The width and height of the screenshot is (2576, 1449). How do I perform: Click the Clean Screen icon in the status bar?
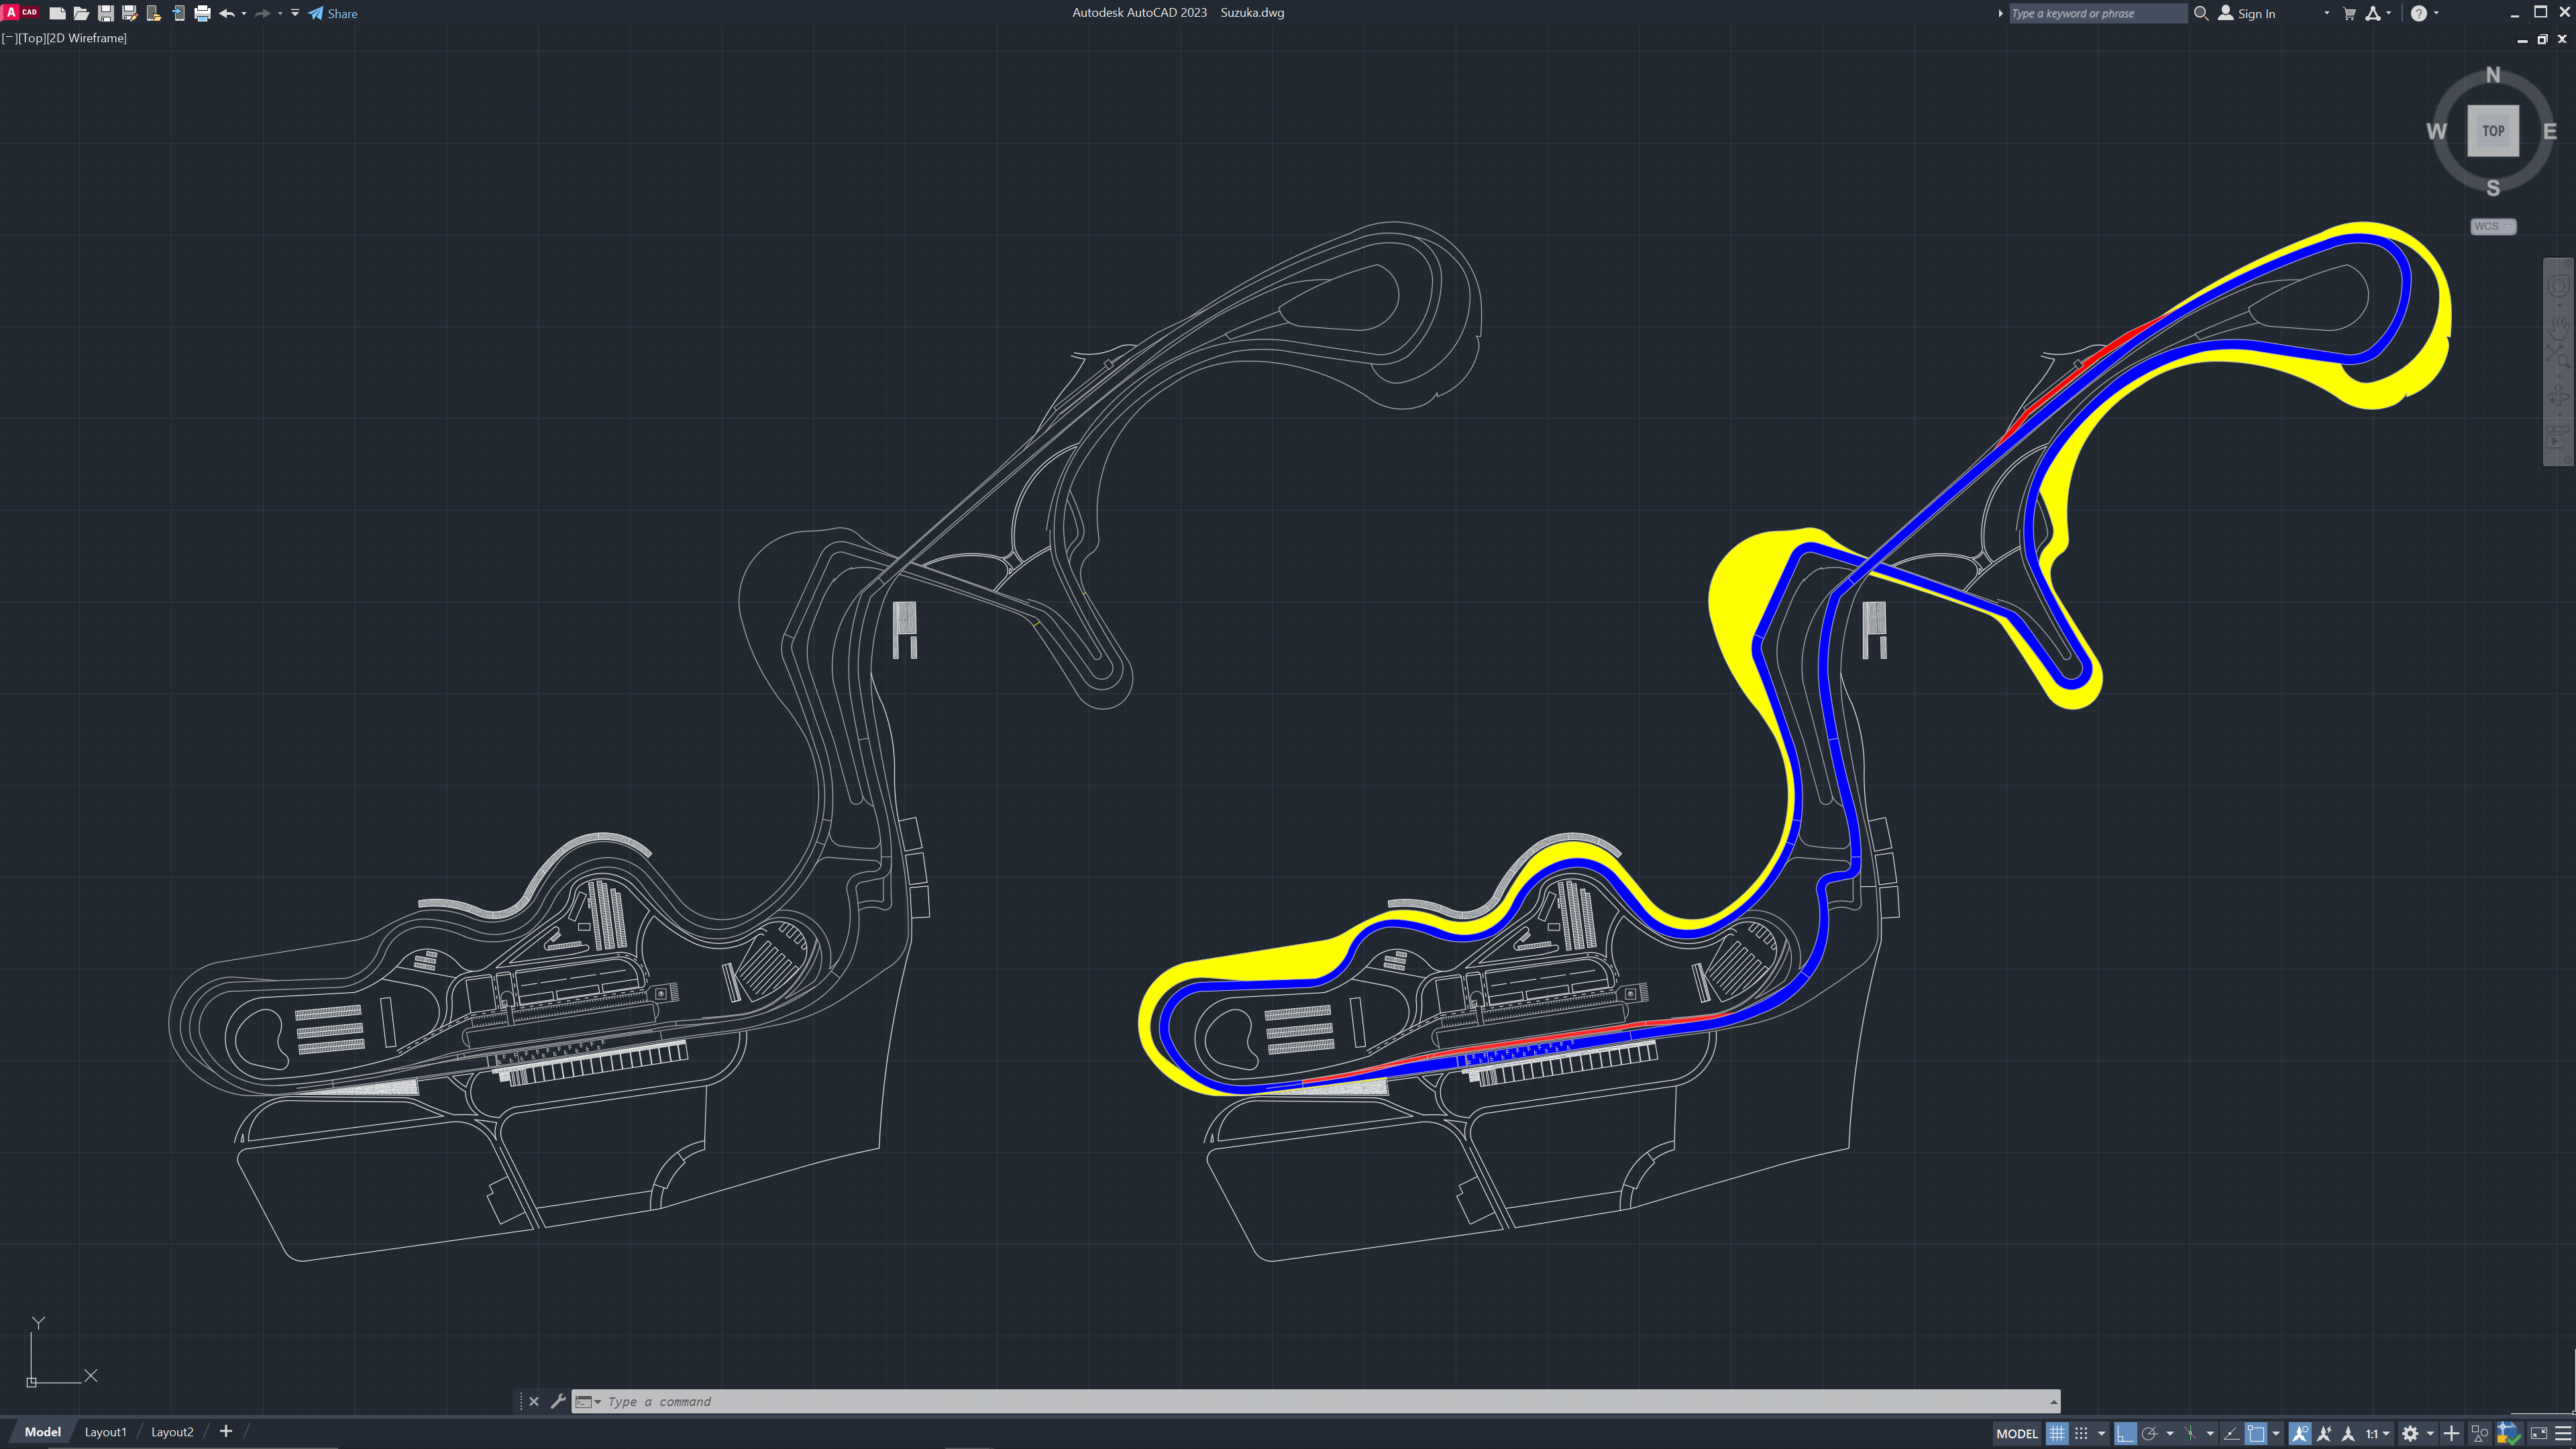click(x=2539, y=1433)
